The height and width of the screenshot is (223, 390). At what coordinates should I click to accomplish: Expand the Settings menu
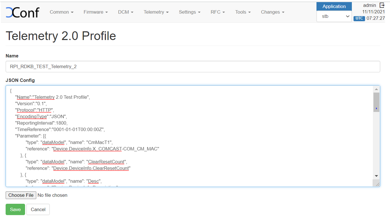point(190,12)
